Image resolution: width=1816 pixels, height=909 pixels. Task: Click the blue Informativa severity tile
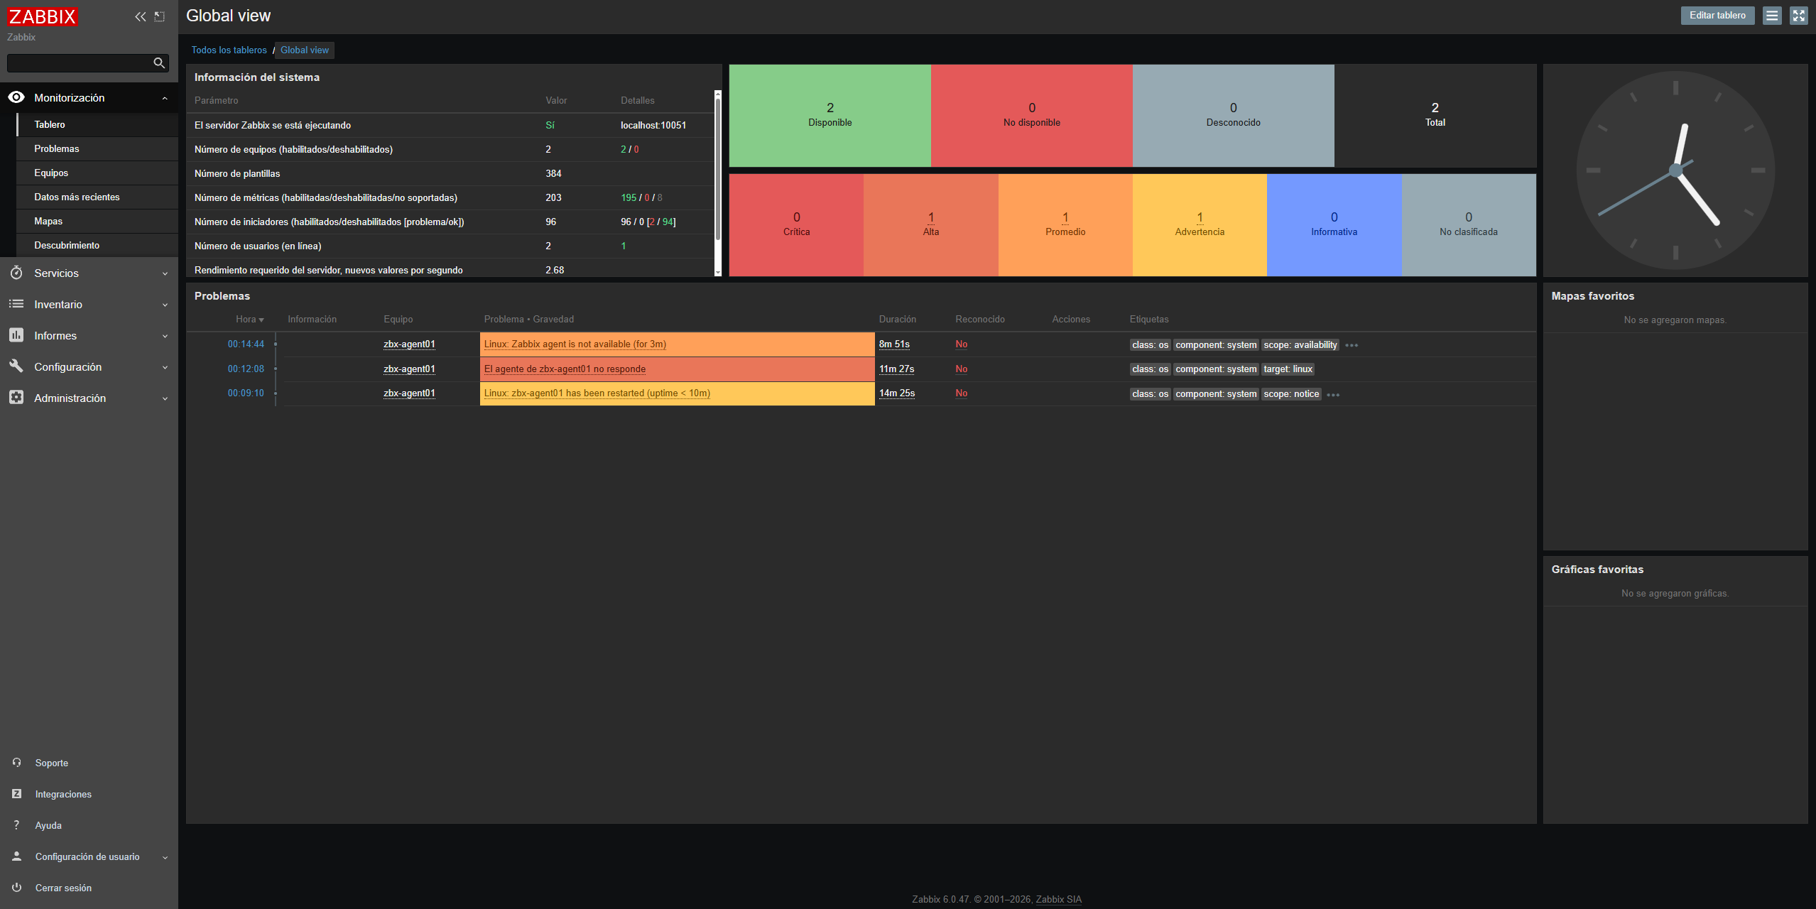[1334, 225]
